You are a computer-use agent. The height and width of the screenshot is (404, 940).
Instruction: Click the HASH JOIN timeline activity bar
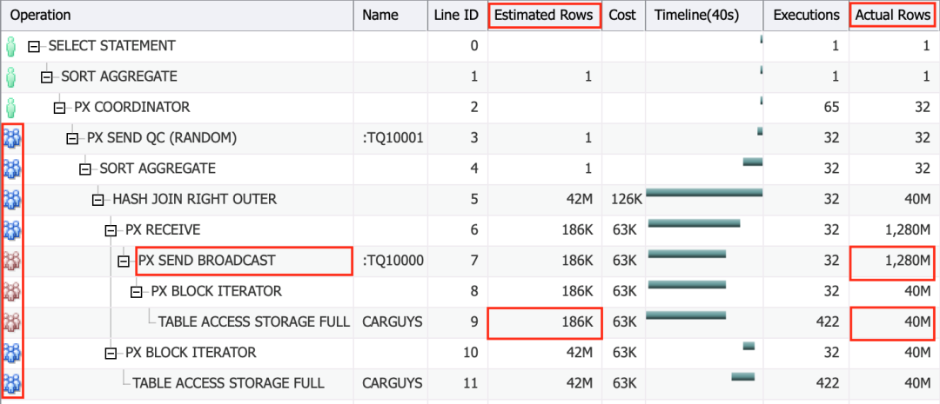pos(703,193)
